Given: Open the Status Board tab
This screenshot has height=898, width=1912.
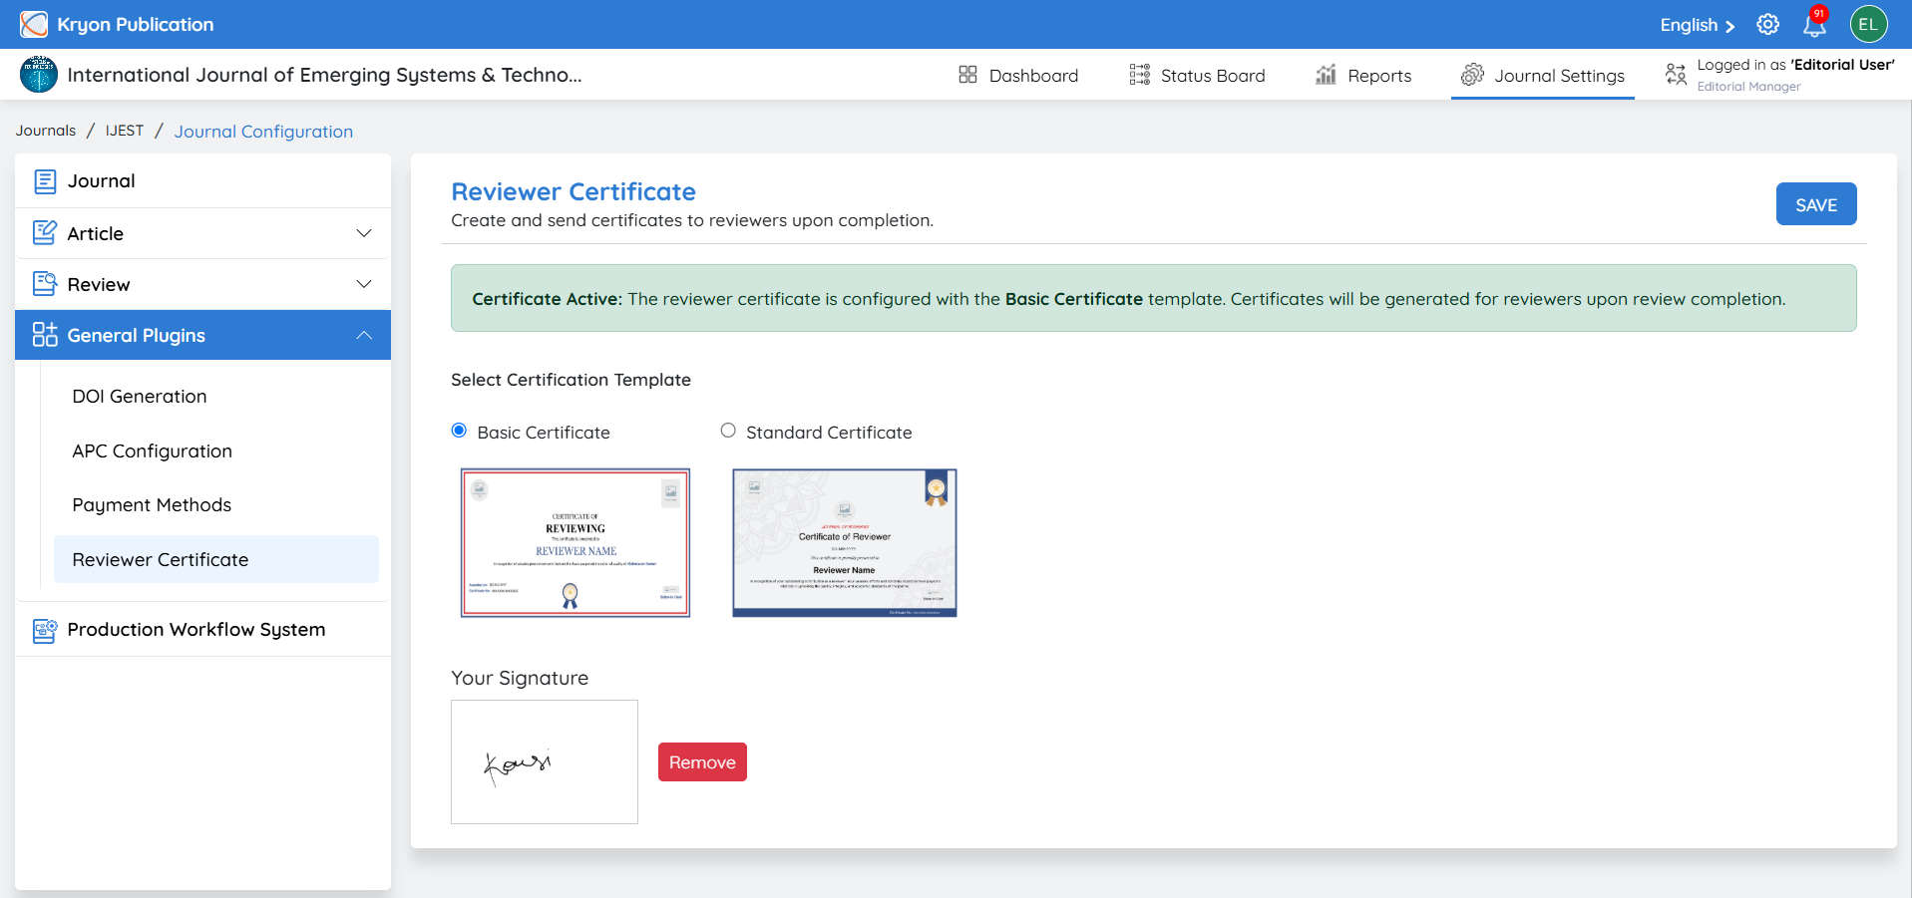Looking at the screenshot, I should [x=1197, y=75].
